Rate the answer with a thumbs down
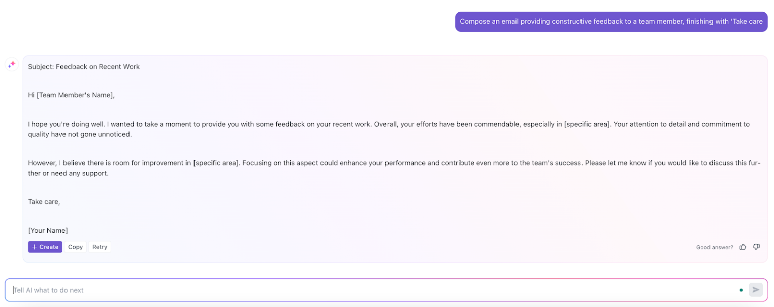 tap(756, 247)
